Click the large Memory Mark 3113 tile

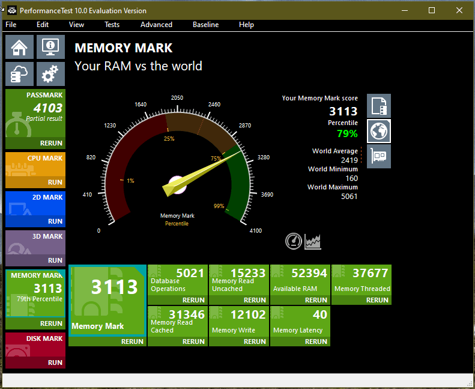tap(107, 301)
